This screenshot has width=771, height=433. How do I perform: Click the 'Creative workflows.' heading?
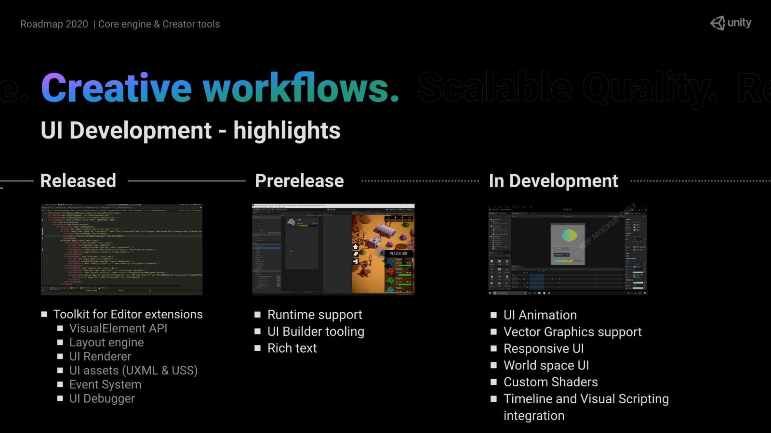[220, 88]
